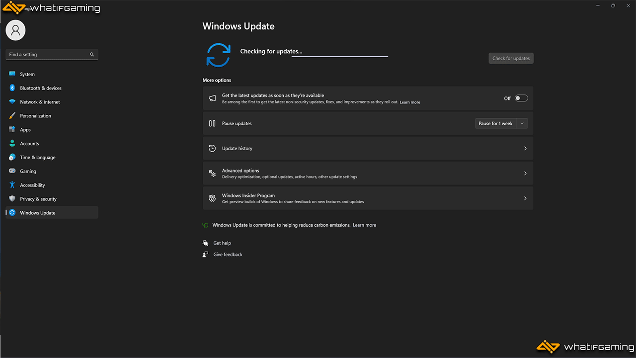Expand Windows Insider Program chevron
This screenshot has width=636, height=358.
[525, 198]
